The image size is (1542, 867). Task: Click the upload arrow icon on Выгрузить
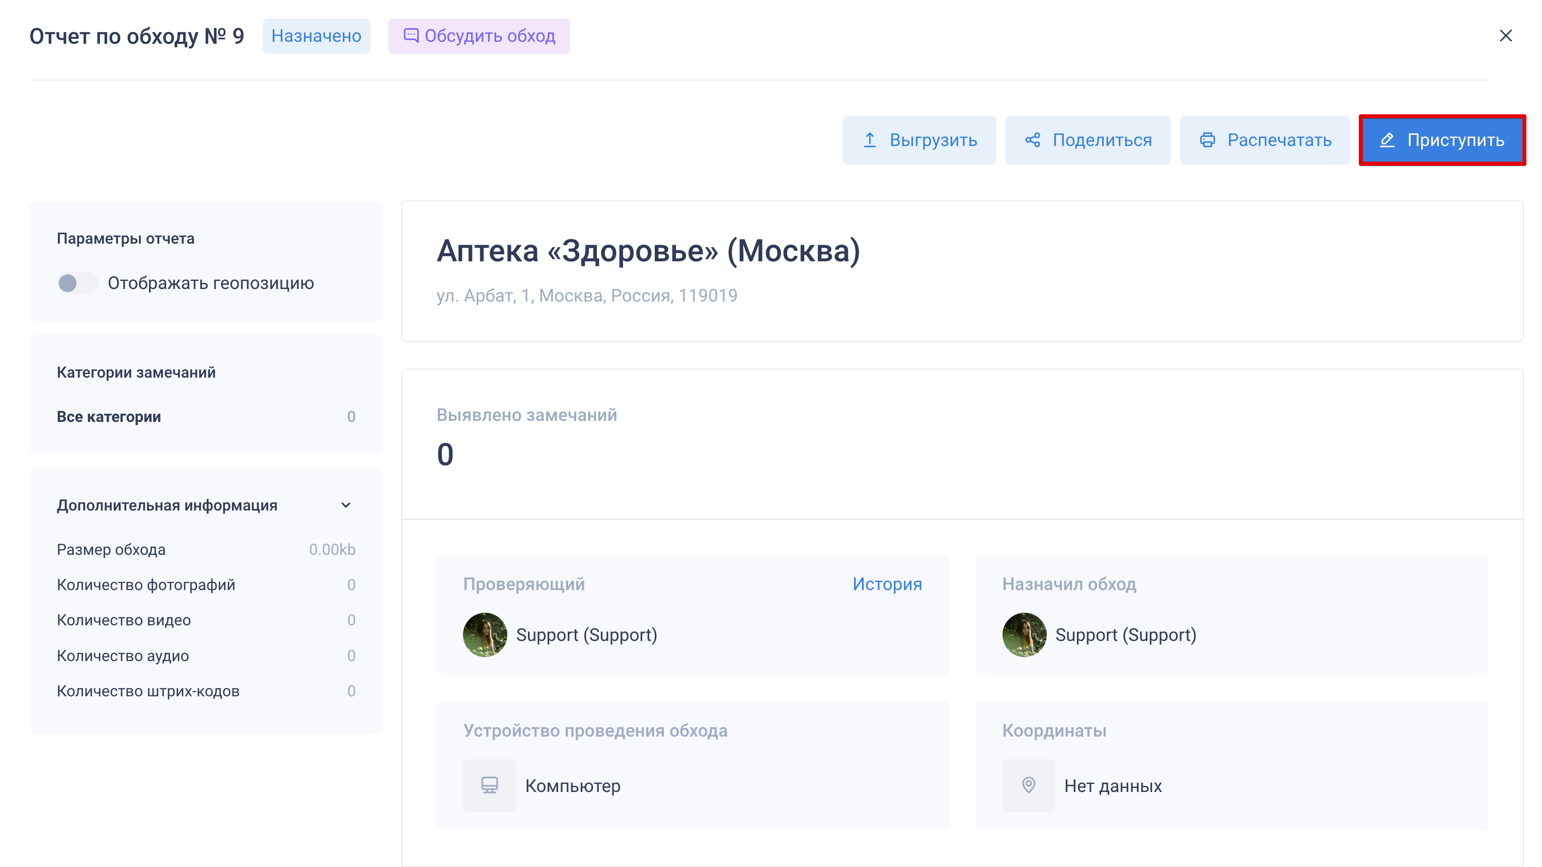click(x=870, y=140)
